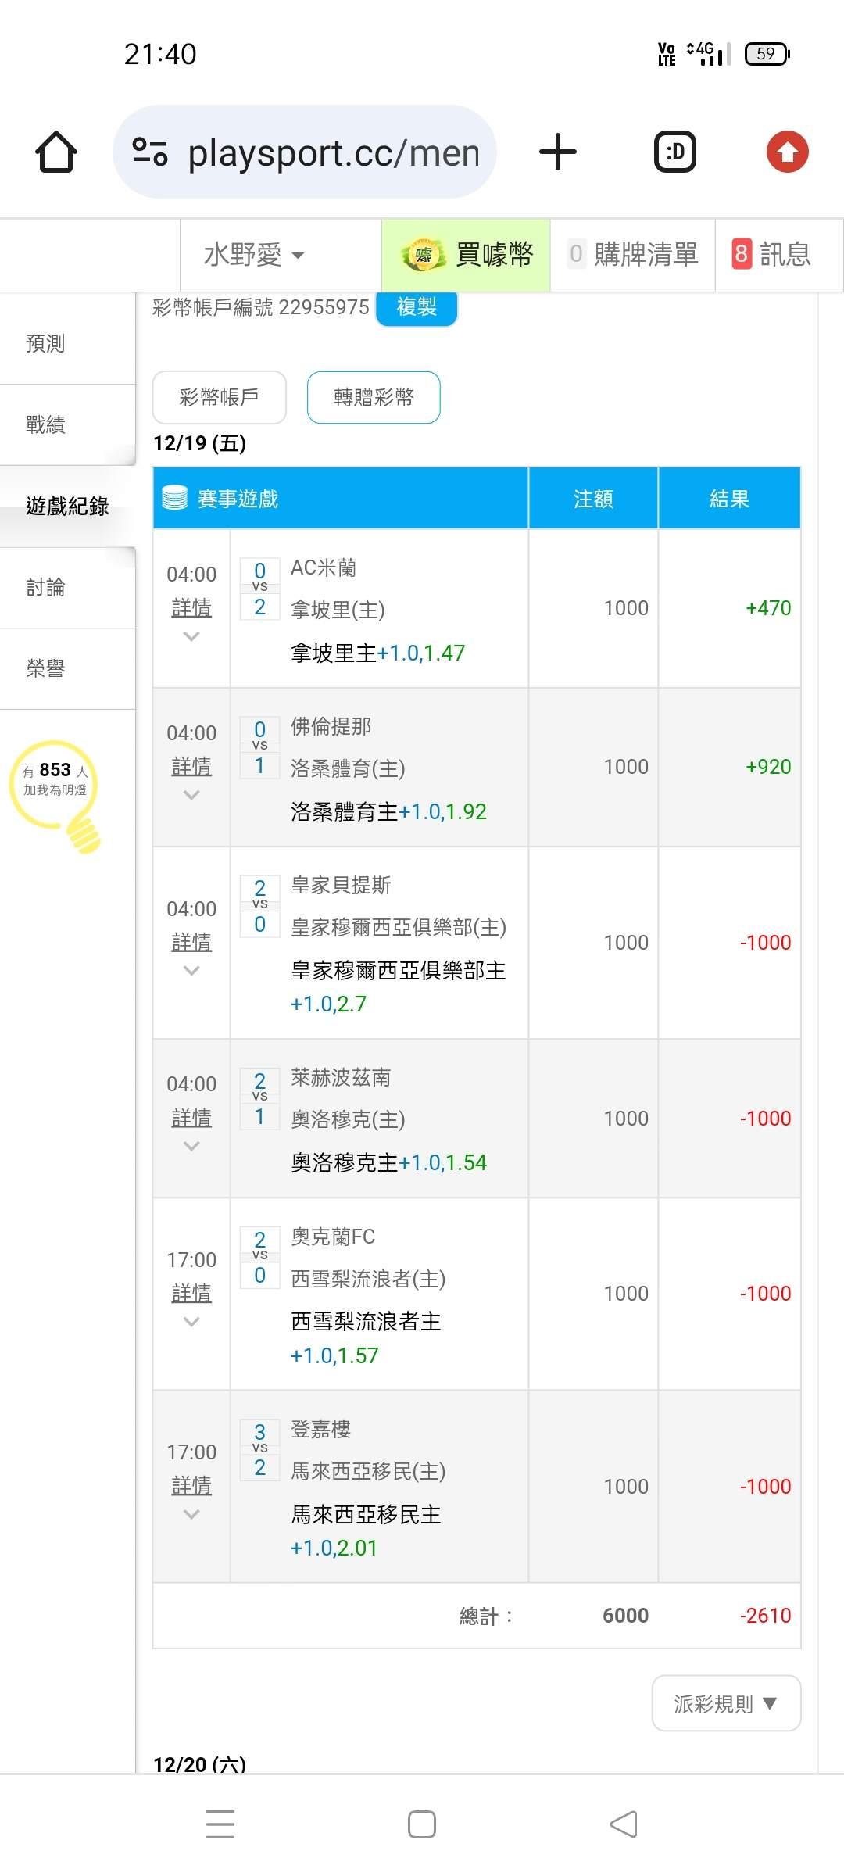Image resolution: width=844 pixels, height=1876 pixels.
Task: Tap the red upload arrow icon
Action: tap(787, 152)
